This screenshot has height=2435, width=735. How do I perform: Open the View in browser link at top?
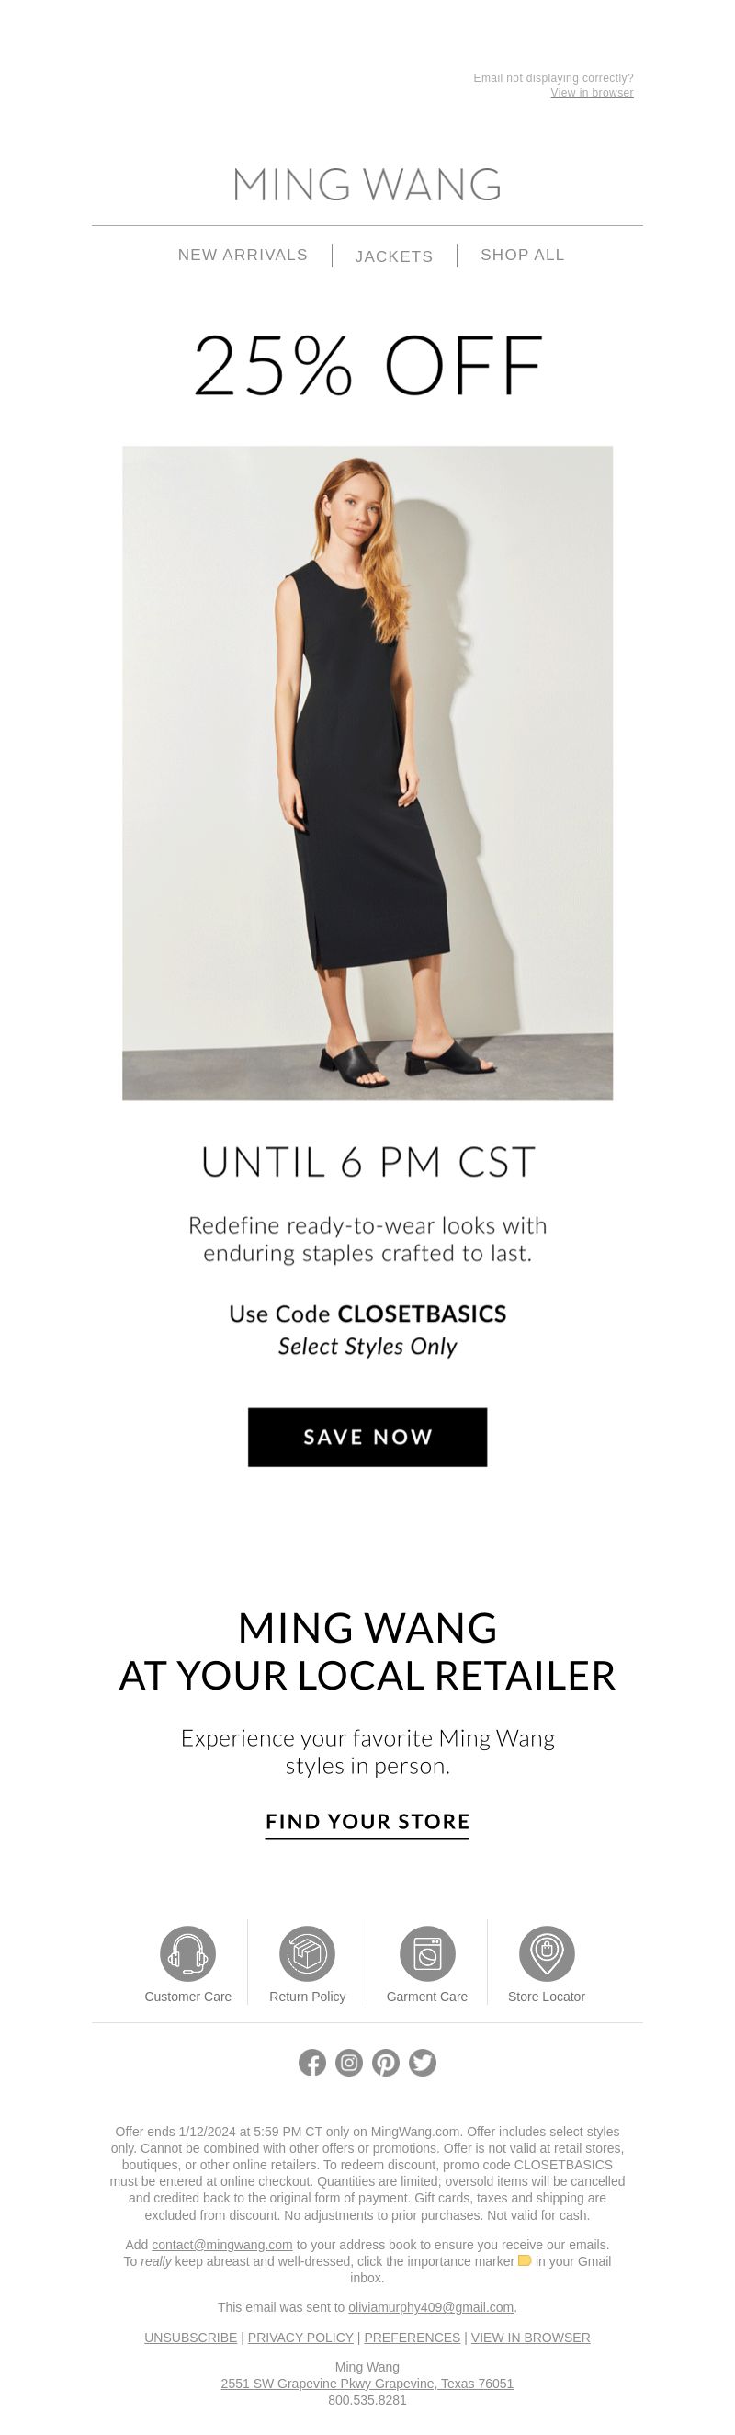point(593,93)
